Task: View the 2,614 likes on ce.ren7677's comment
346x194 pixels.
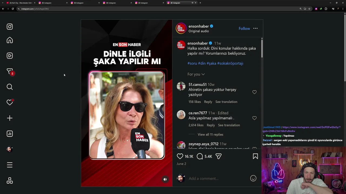Action: pyautogui.click(x=196, y=125)
